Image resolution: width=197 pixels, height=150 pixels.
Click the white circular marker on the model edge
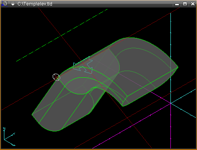(56, 77)
